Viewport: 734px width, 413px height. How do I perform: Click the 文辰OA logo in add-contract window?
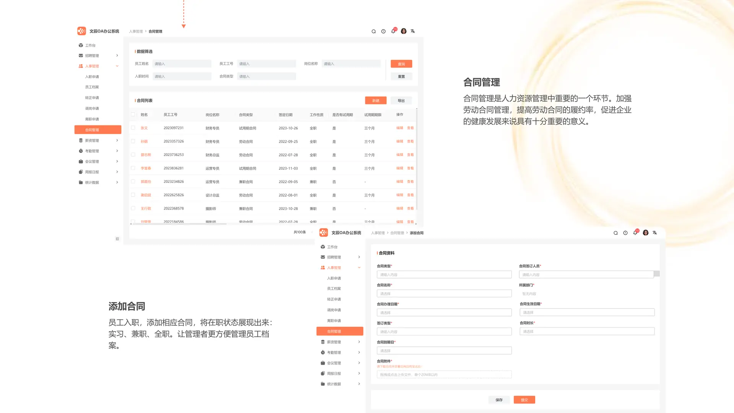[323, 233]
